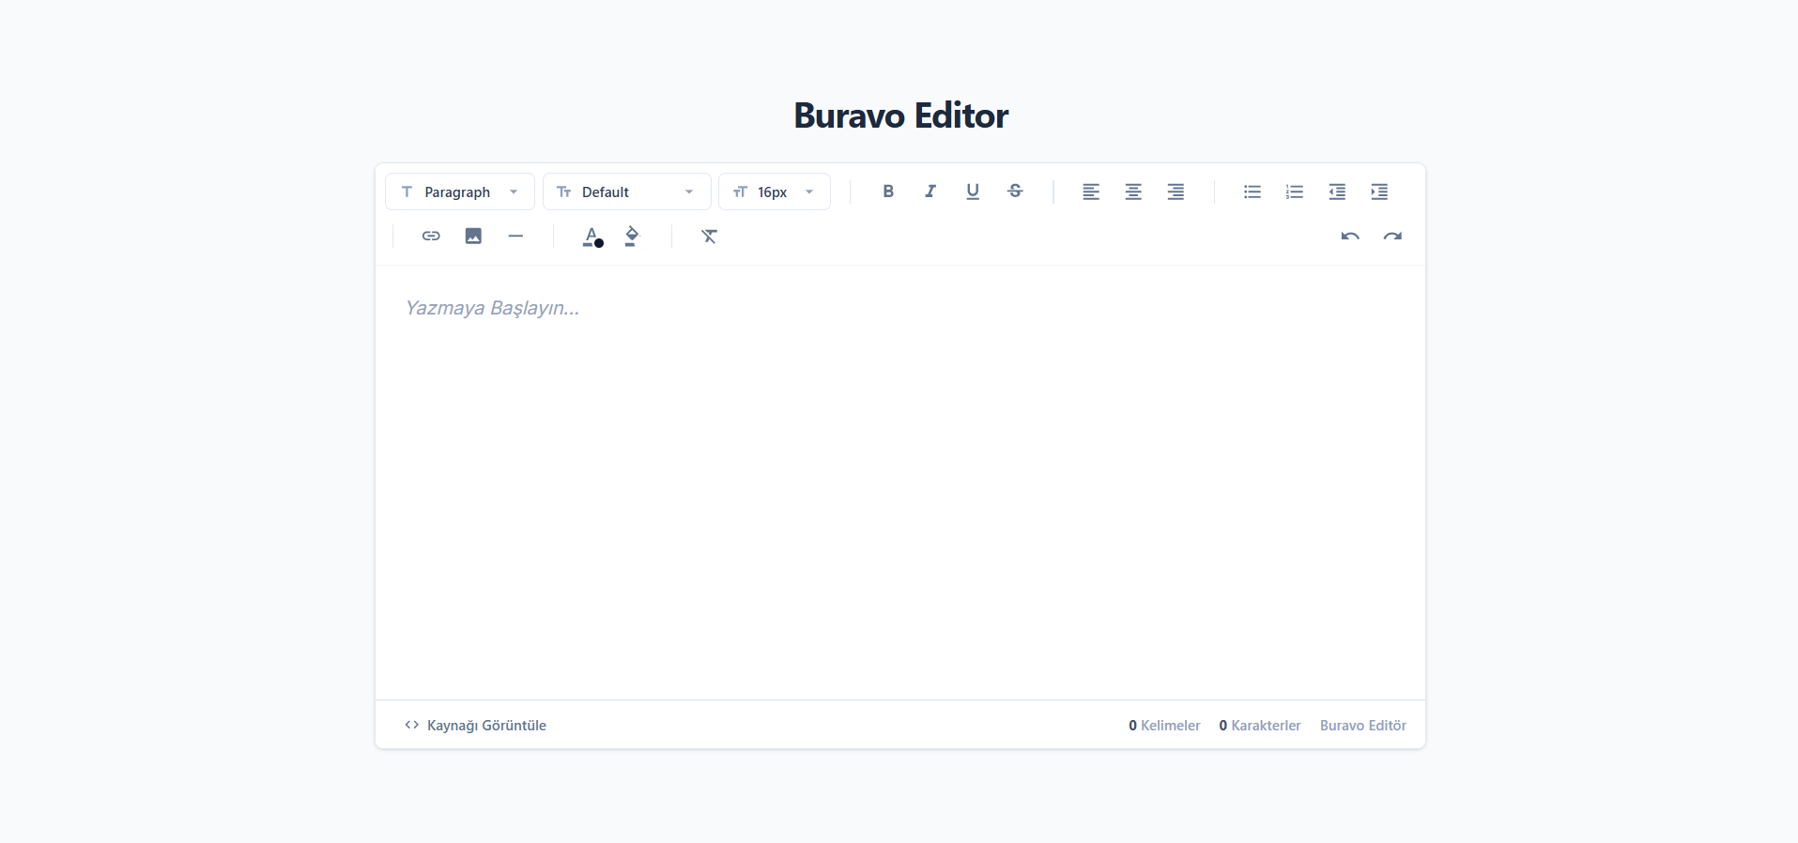Viewport: 1798px width, 843px height.
Task: Increase the paragraph indent
Action: click(1379, 192)
